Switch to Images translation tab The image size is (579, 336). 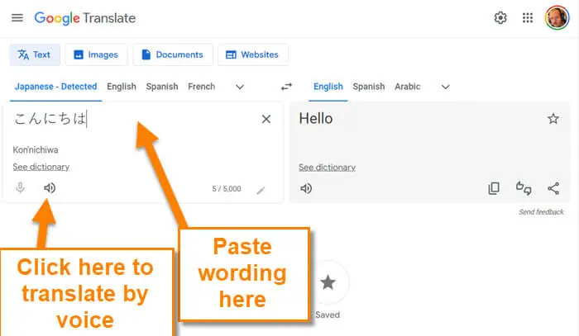[x=97, y=54]
